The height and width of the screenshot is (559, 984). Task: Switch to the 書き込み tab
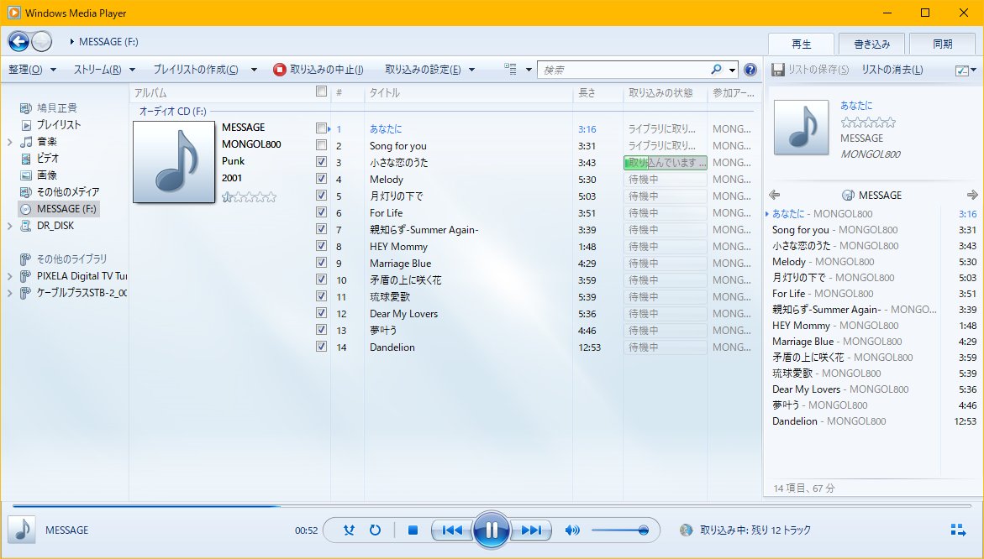pos(872,43)
